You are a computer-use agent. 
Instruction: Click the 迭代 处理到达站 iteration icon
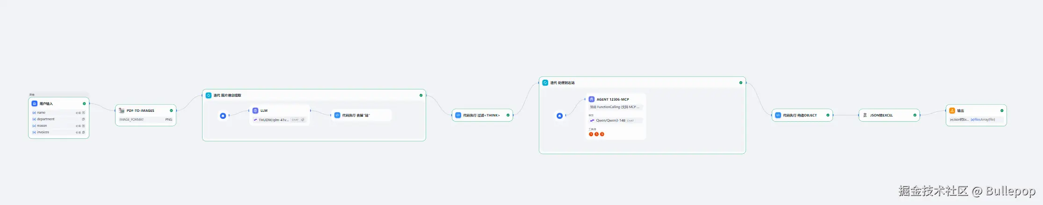(x=545, y=82)
